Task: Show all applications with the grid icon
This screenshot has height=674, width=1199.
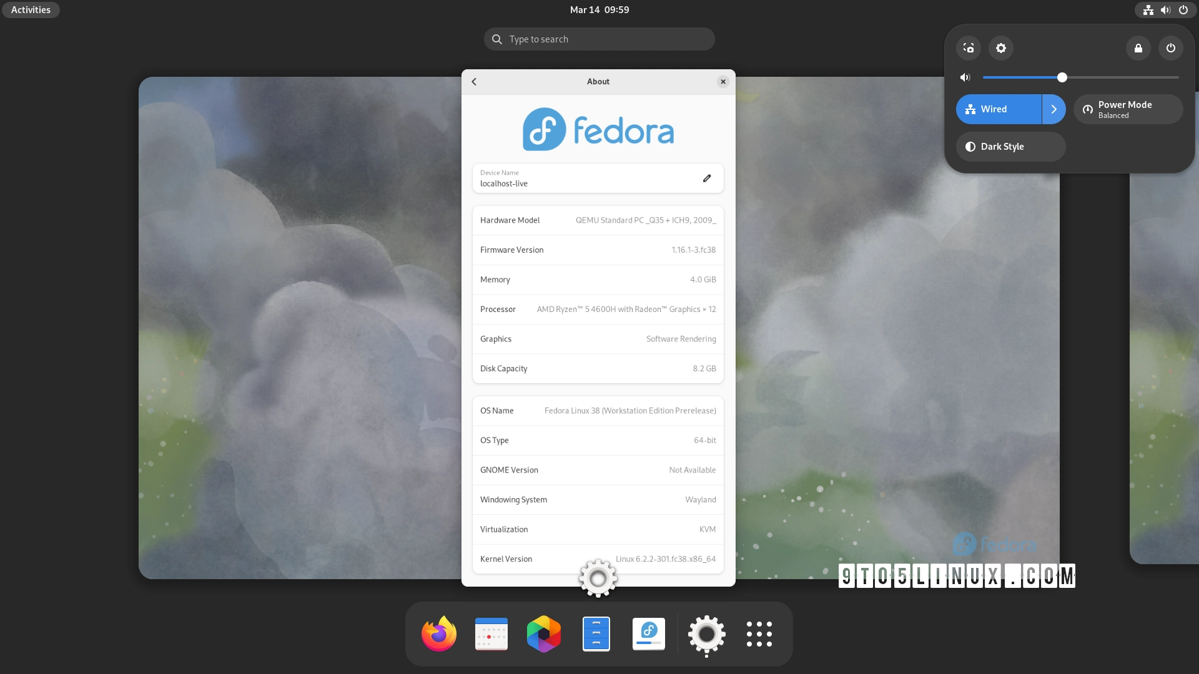Action: 759,633
